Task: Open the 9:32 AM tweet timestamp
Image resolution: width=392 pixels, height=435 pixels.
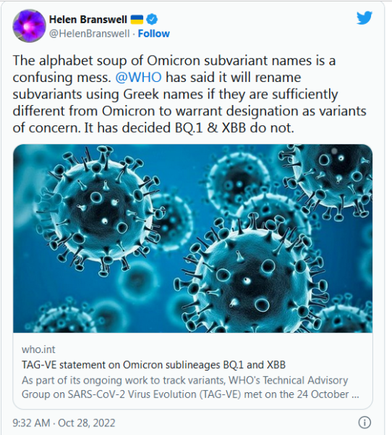Action: pos(31,423)
